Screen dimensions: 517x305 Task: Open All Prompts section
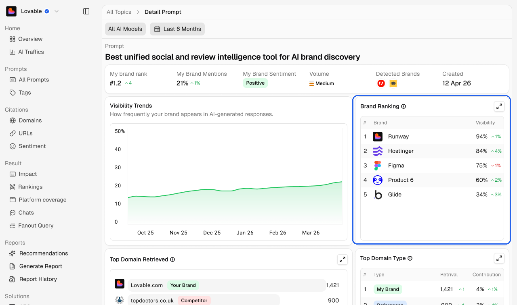(29, 80)
